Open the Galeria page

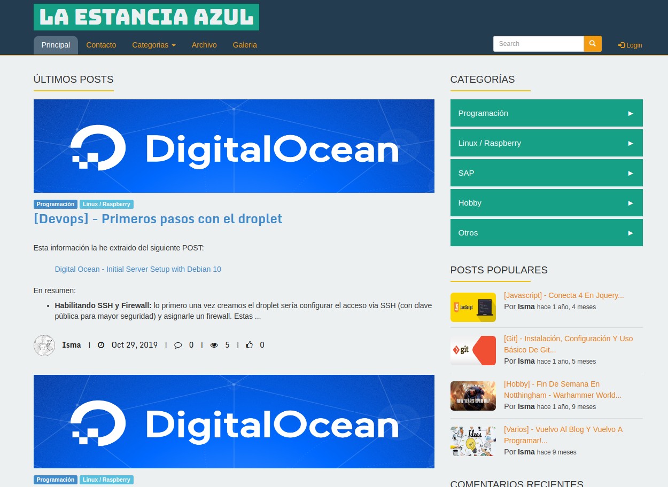pos(245,45)
